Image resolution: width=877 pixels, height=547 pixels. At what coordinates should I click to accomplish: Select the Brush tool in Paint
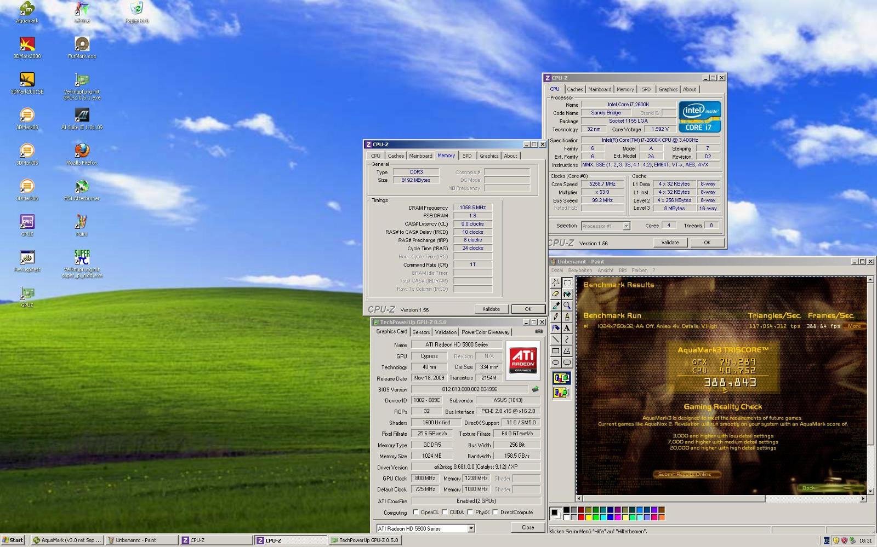[x=567, y=316]
